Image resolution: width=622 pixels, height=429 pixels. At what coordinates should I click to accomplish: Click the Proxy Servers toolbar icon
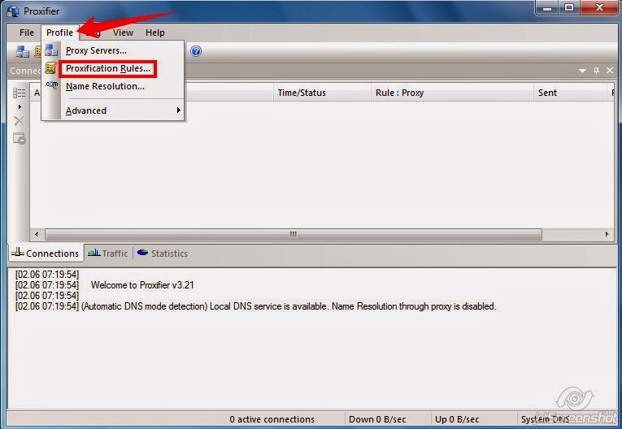(22, 51)
